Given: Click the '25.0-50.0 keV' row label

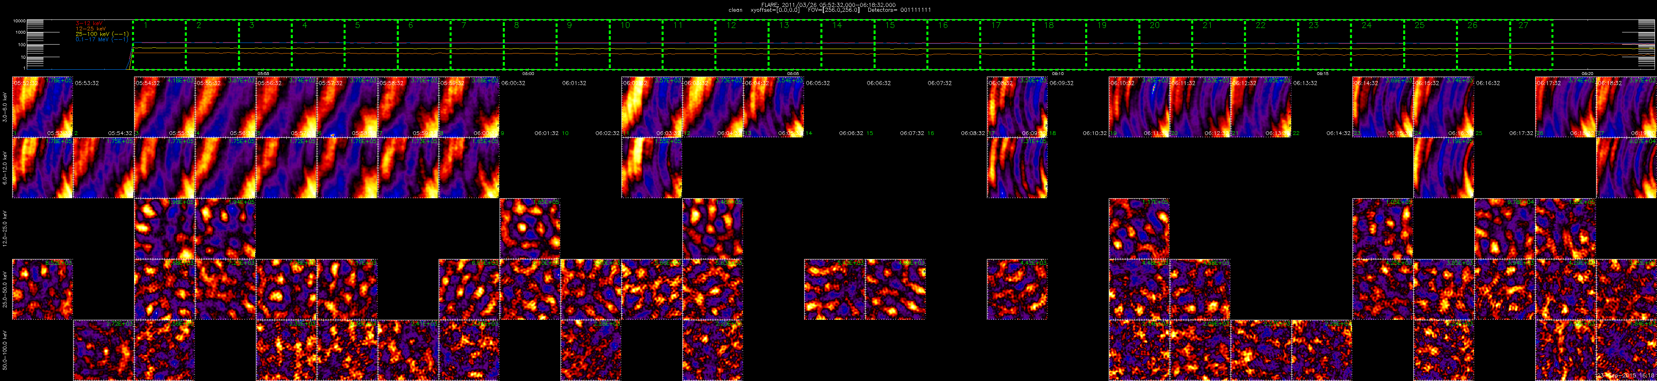Looking at the screenshot, I should click(5, 290).
